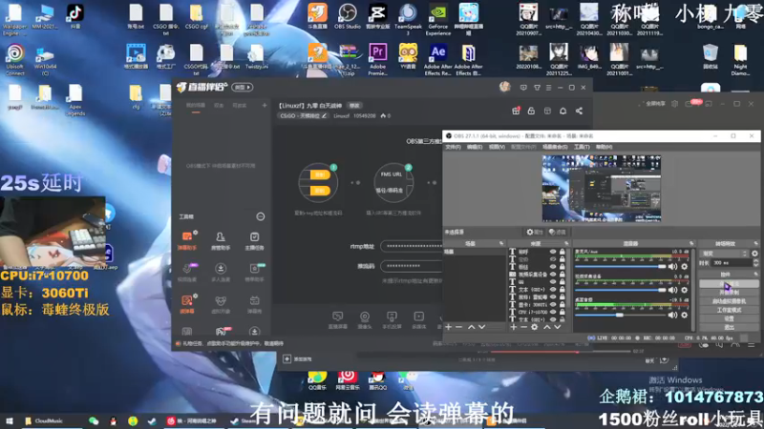The image size is (764, 429).
Task: Click the share icon in Douyu toolbar
Action: pos(579,111)
